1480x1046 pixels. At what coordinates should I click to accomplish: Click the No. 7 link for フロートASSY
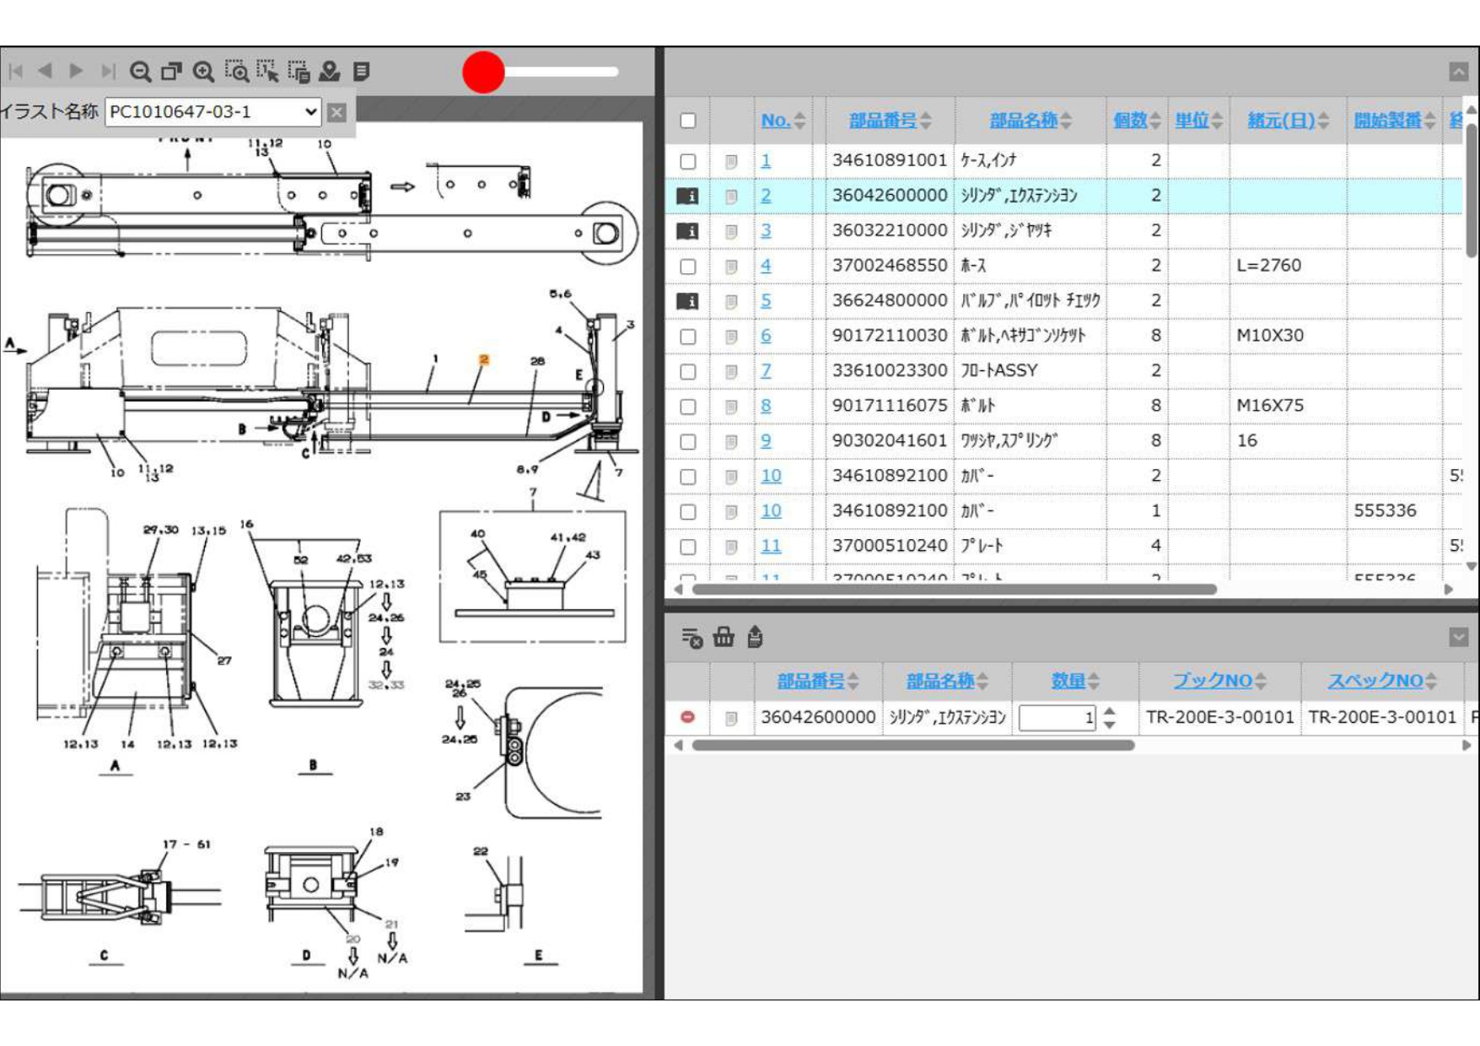766,370
